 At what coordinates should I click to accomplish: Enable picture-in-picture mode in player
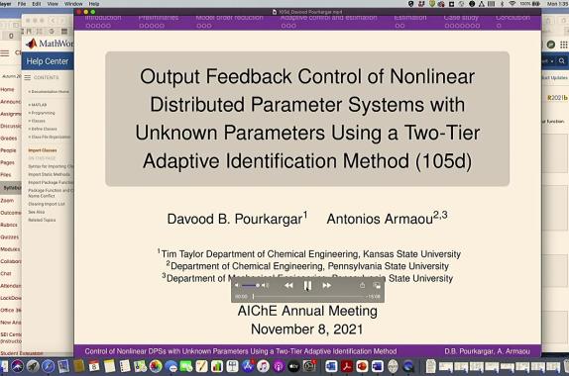click(x=377, y=285)
